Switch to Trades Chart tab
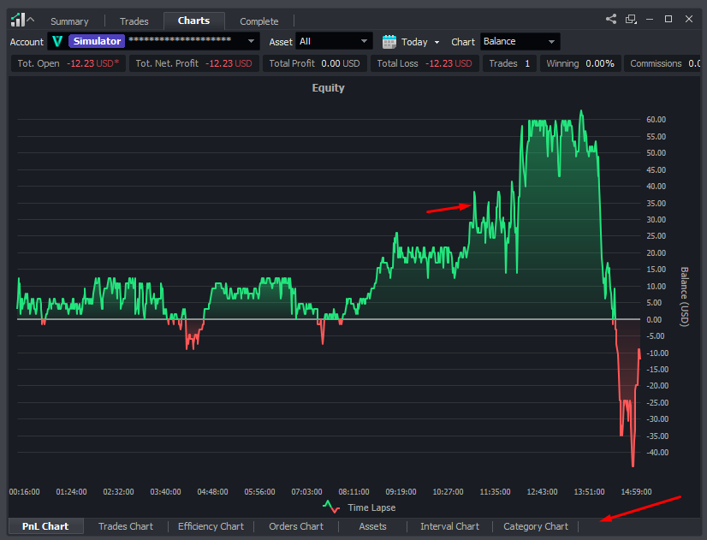 pos(126,526)
